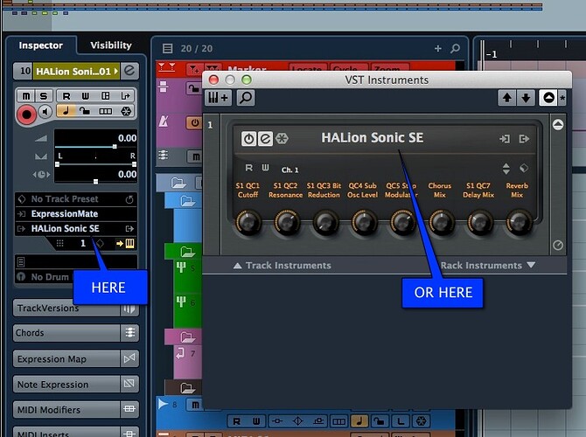The image size is (586, 437).
Task: Select next instrument with down arrow
Action: (526, 98)
